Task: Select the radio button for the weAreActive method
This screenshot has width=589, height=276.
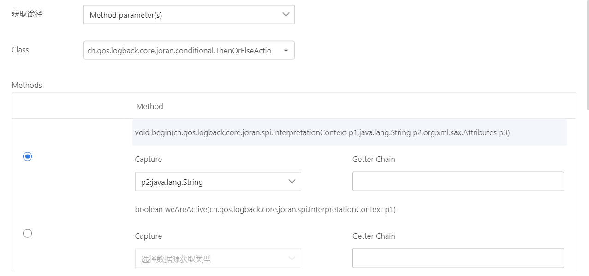Action: pyautogui.click(x=28, y=234)
